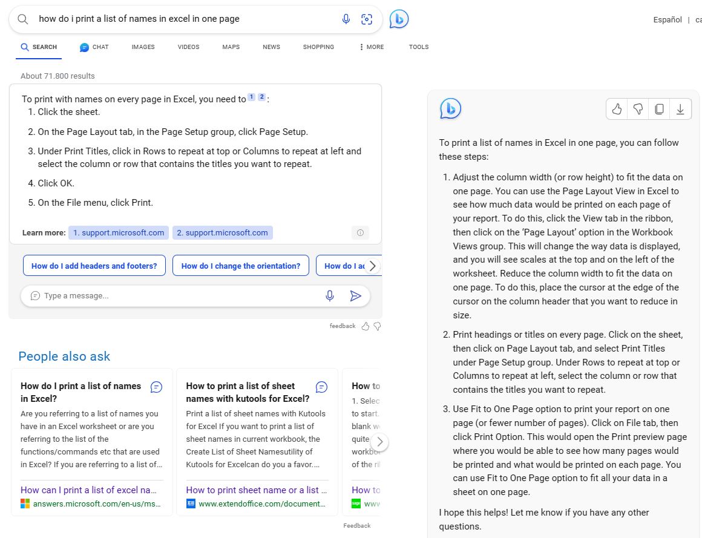
Task: Switch to the CHAT tab
Action: [x=94, y=47]
